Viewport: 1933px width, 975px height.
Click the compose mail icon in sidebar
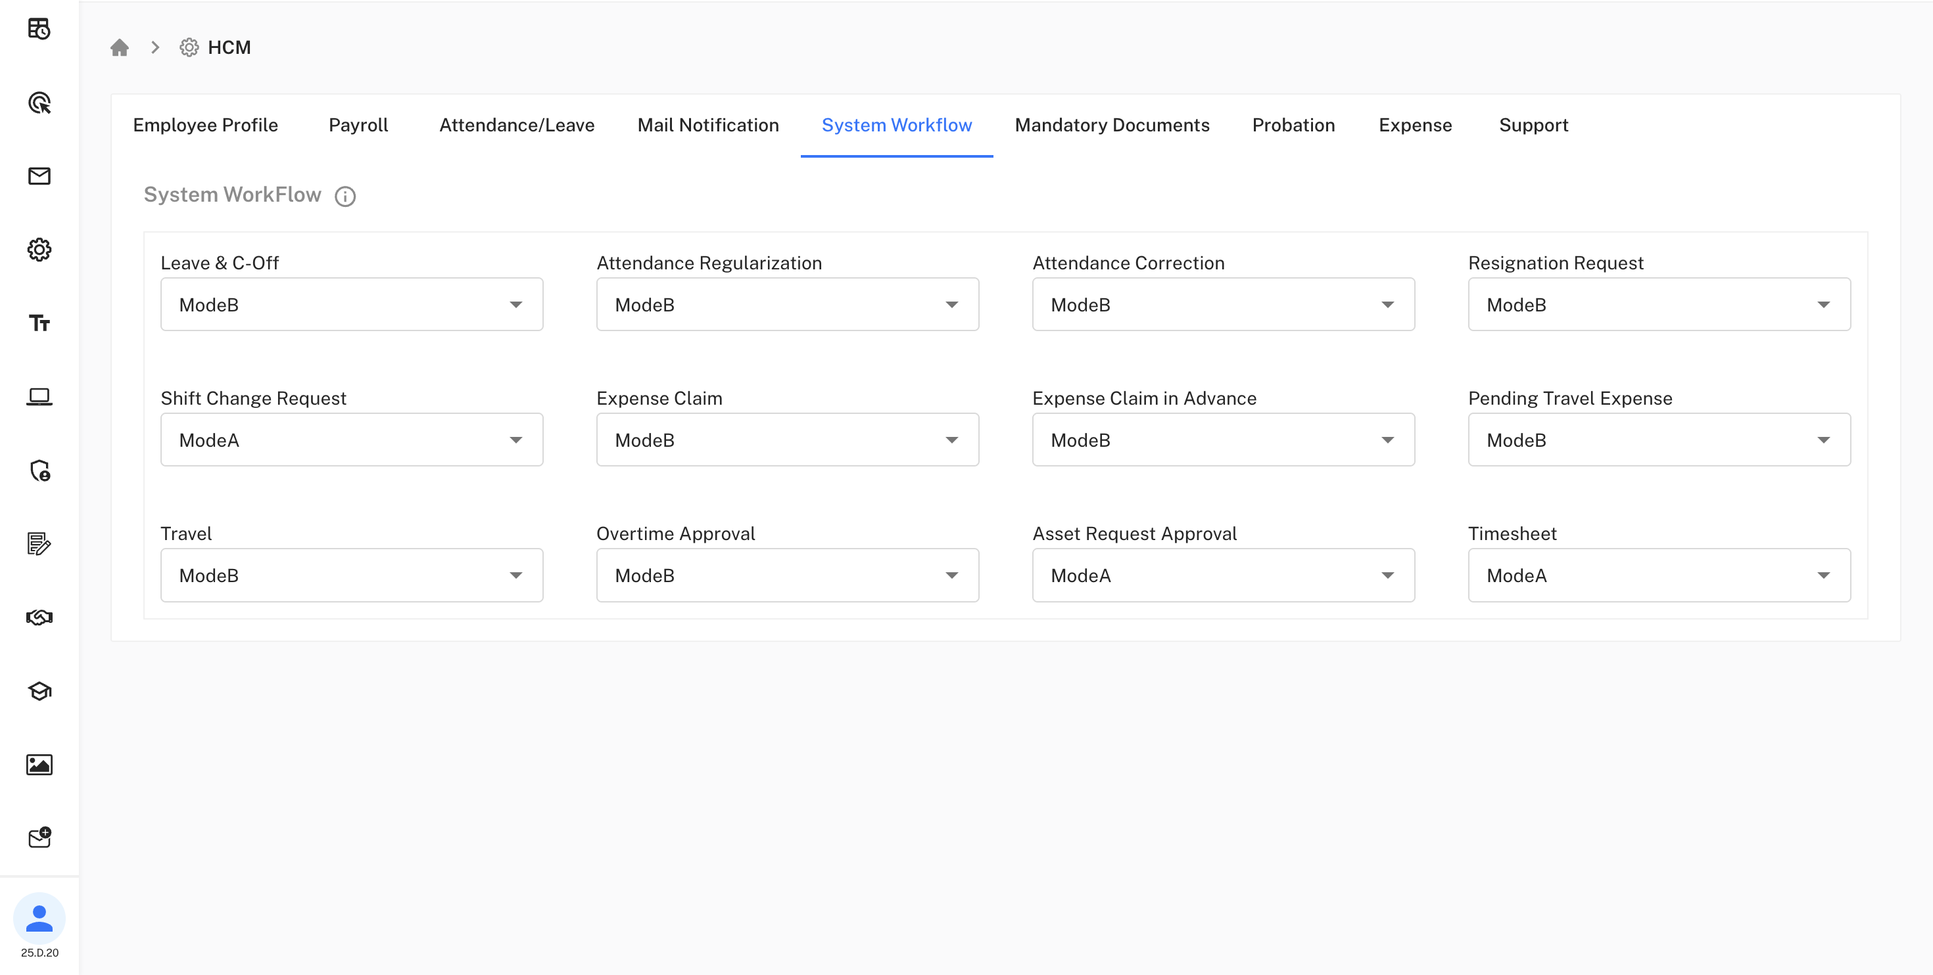(39, 837)
